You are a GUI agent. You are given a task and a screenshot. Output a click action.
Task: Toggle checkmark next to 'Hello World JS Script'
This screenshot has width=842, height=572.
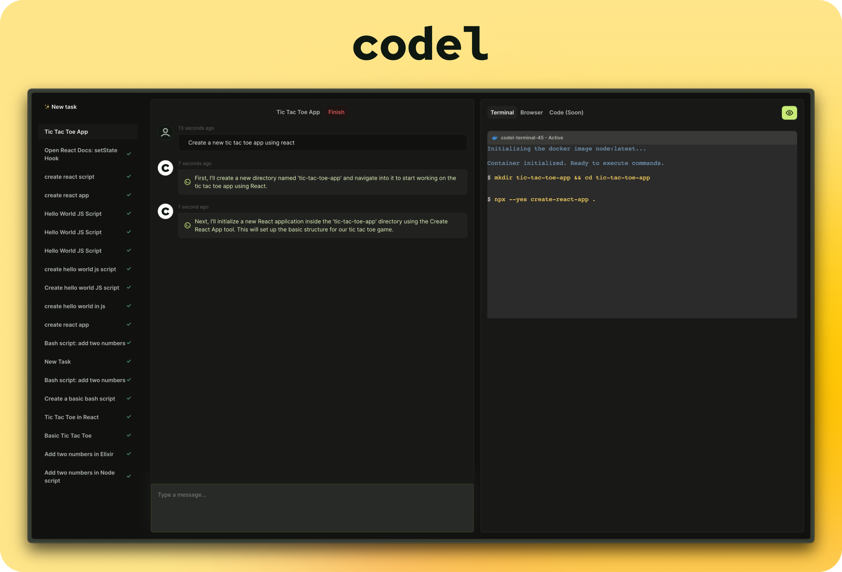128,213
